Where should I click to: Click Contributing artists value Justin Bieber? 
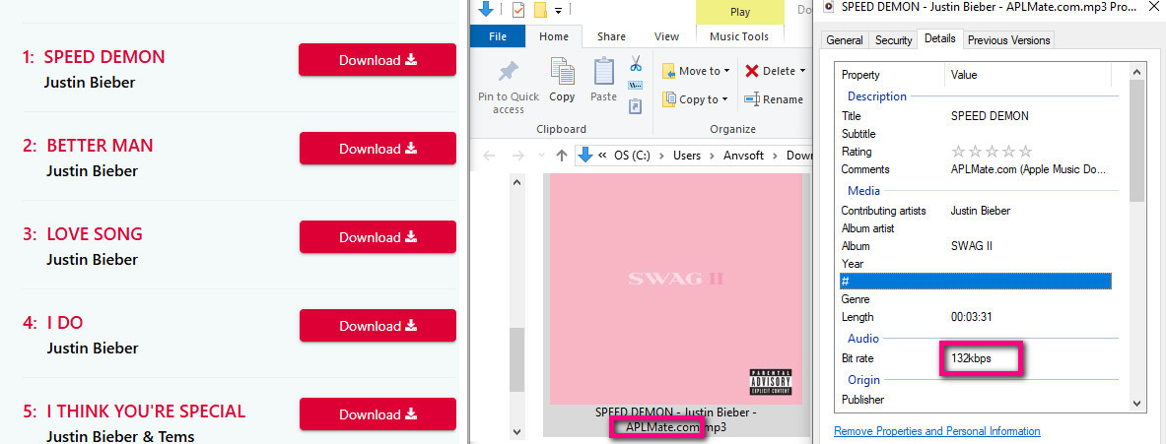coord(980,211)
